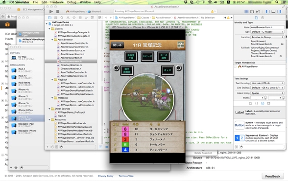Toggle the right round knob in simulator
288x181 pixels.
click(178, 68)
